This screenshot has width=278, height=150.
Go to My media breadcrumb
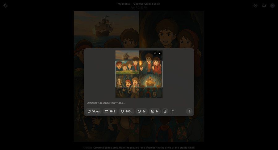point(124,4)
